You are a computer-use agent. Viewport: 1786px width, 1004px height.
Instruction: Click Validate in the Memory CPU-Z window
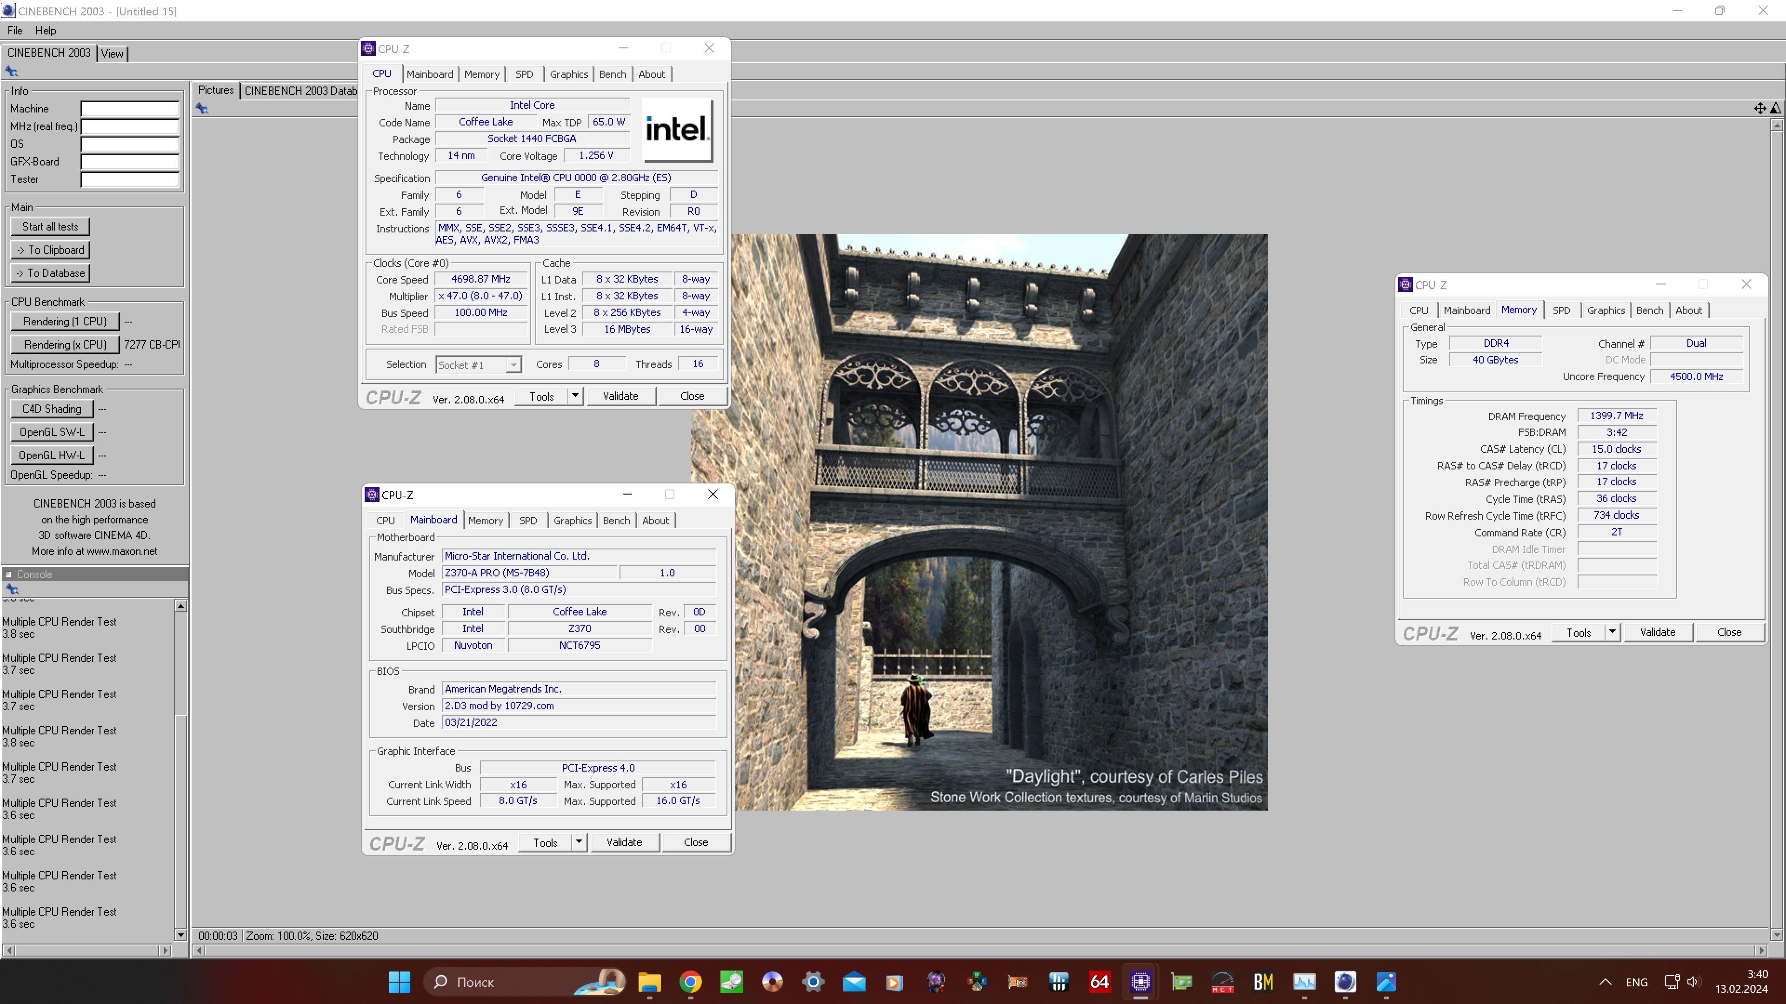point(1657,632)
